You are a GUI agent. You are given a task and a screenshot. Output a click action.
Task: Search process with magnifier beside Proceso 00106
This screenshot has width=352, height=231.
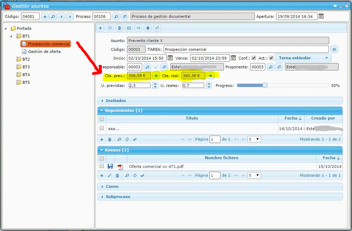point(116,16)
